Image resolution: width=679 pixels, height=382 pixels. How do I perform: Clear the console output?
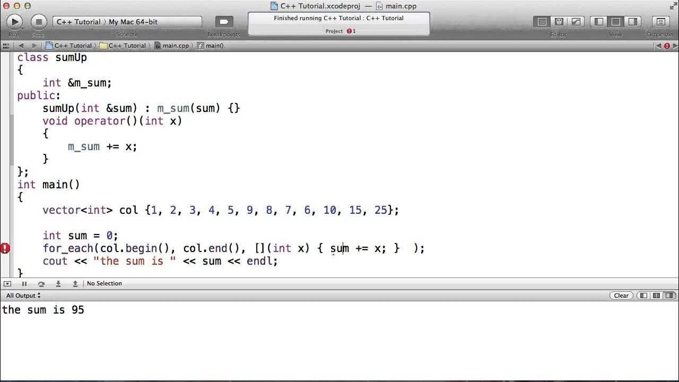[x=621, y=296]
